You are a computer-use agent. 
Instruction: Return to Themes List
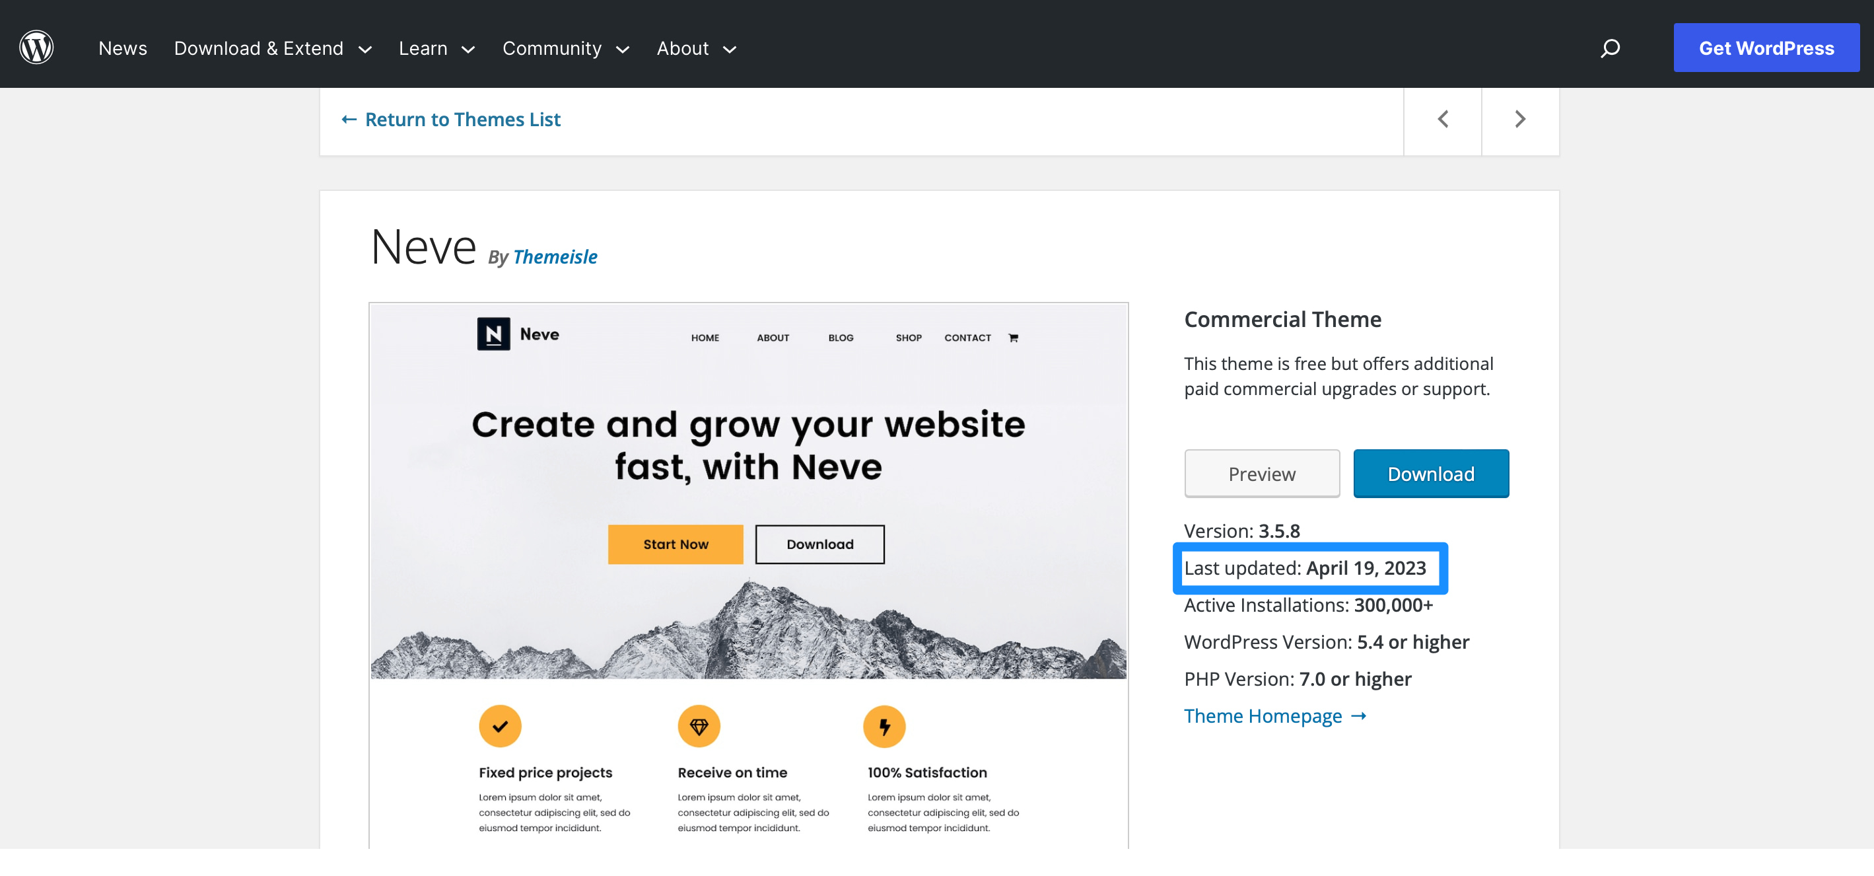(x=450, y=119)
